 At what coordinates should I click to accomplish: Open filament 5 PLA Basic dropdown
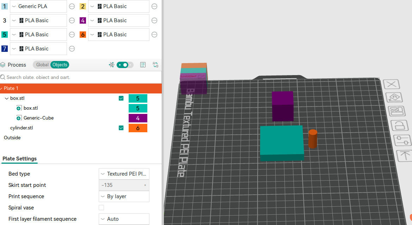coord(38,35)
